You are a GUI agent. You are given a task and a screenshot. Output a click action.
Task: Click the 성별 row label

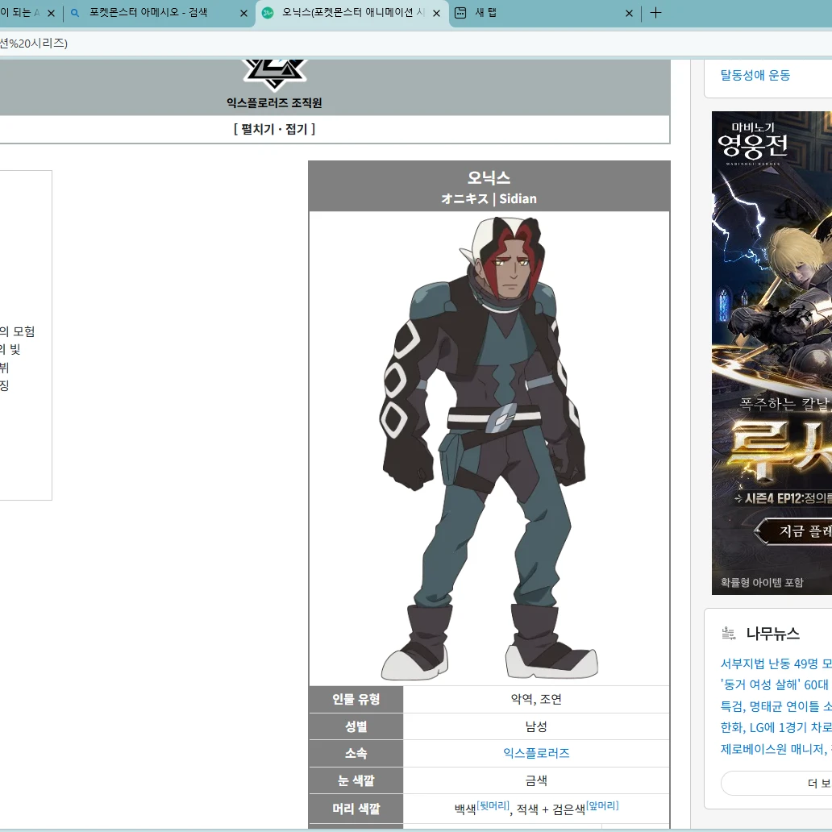[356, 726]
